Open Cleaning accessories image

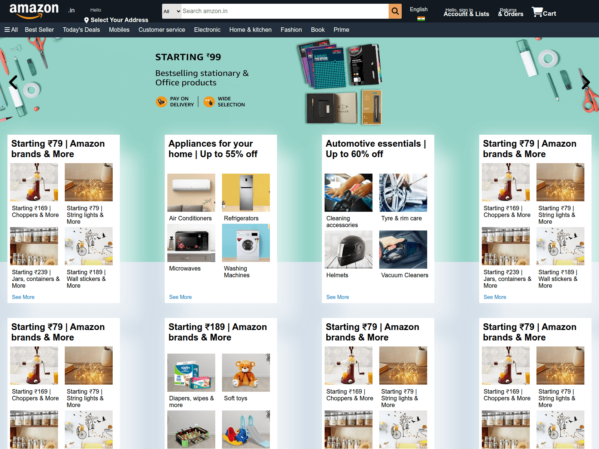[349, 193]
